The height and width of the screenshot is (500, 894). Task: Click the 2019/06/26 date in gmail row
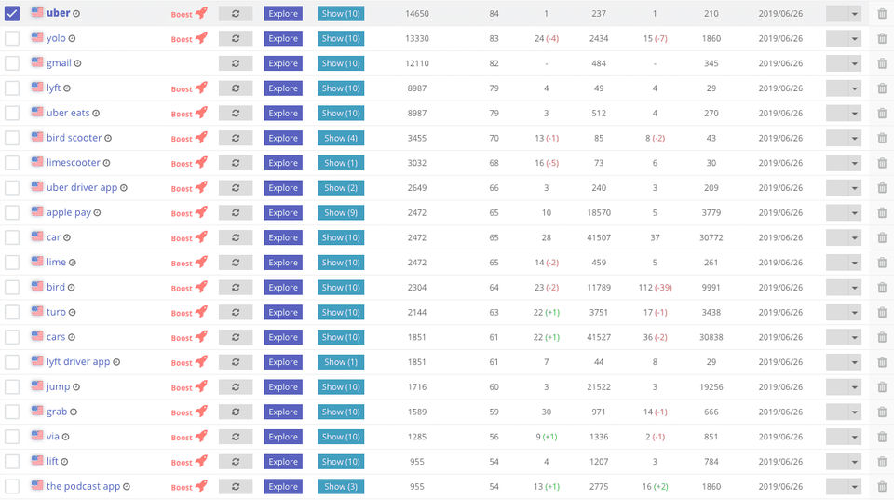click(780, 63)
